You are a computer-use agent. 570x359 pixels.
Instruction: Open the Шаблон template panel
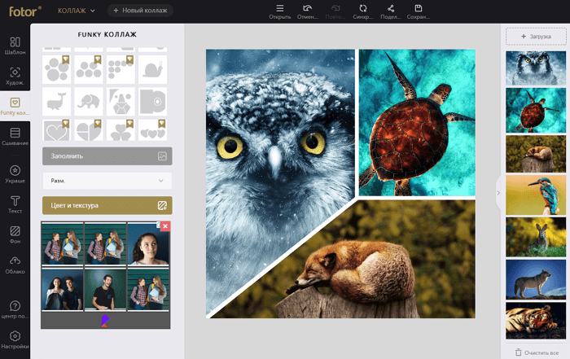click(x=15, y=45)
